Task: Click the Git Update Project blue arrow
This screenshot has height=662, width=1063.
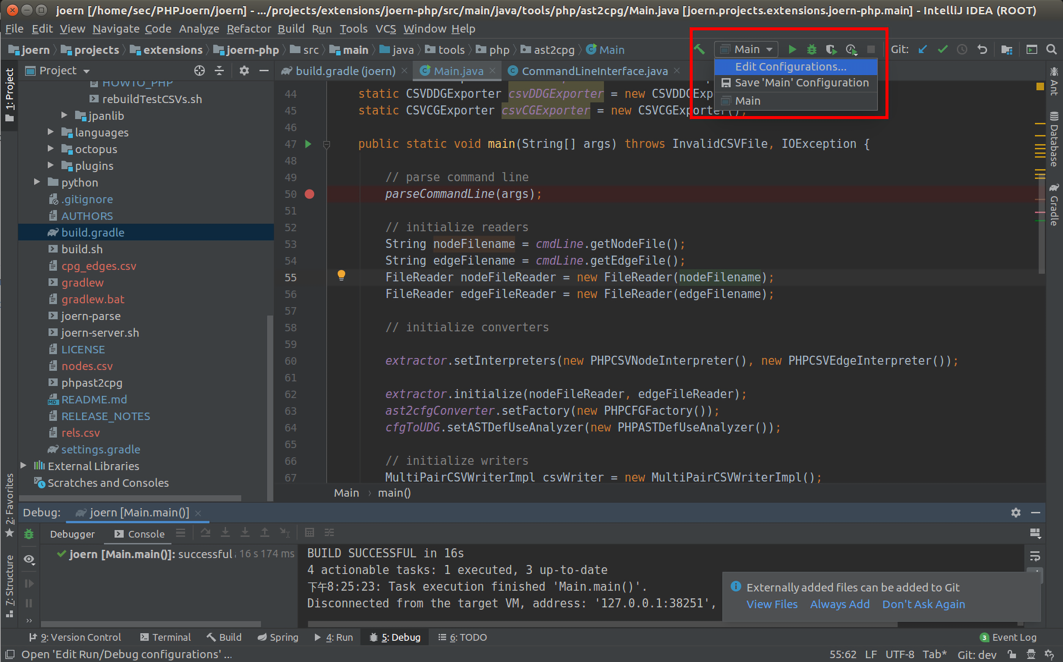Action: point(923,49)
